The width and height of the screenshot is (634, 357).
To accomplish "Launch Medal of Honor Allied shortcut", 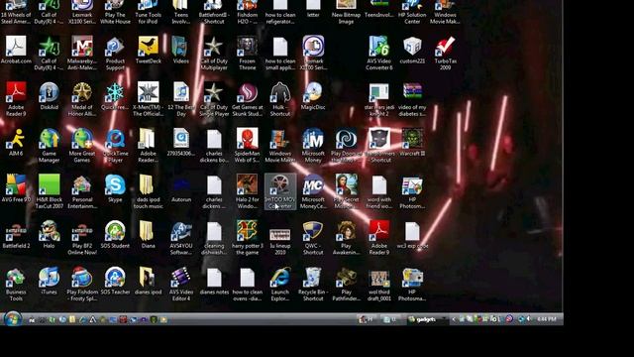I will coord(82,99).
